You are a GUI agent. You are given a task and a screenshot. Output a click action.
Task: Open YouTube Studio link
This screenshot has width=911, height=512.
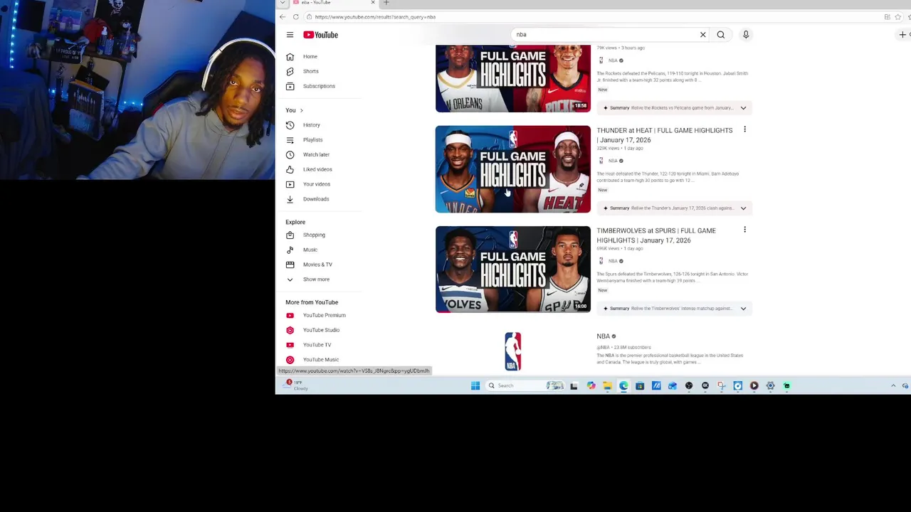pos(320,330)
